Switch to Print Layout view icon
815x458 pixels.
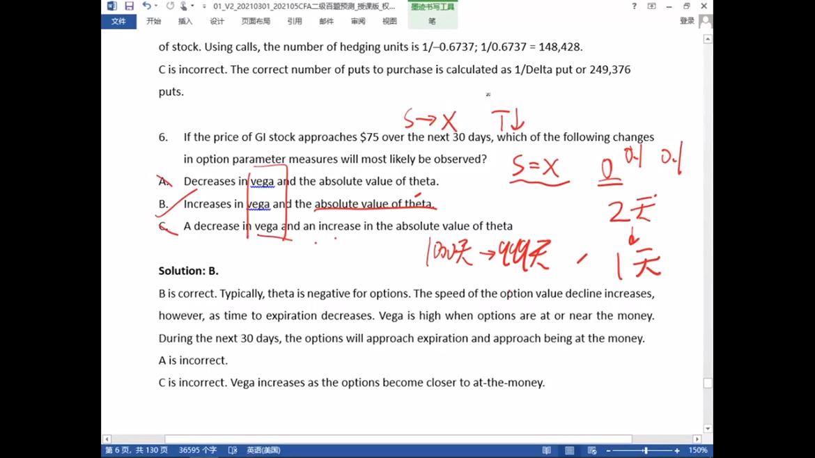569,450
